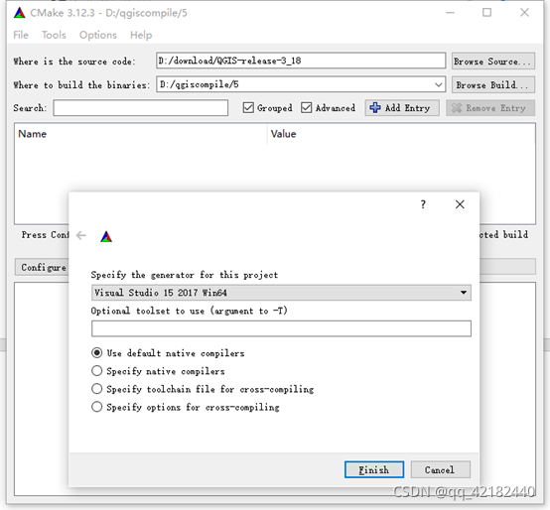Click the Remove Entry button
Image resolution: width=550 pixels, height=510 pixels.
point(490,108)
